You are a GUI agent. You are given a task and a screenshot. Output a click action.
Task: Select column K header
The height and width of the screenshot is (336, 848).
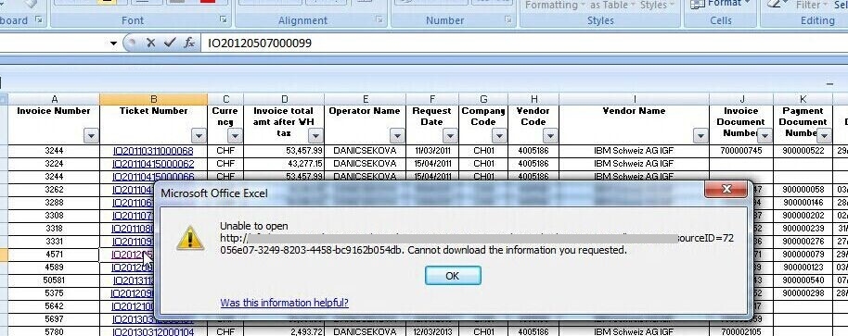(803, 99)
